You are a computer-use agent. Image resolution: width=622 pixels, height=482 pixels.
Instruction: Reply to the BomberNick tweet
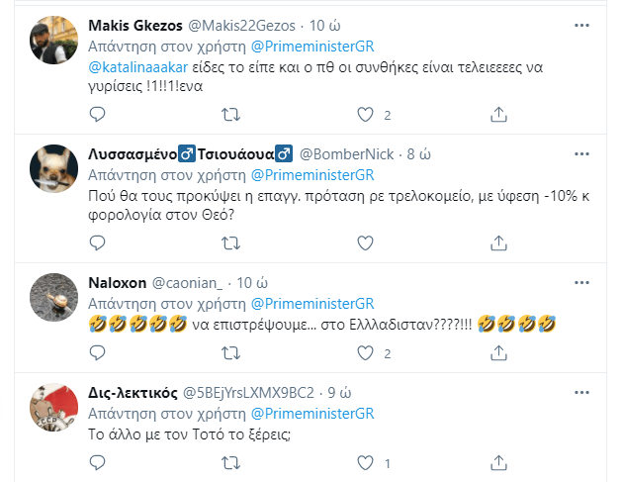click(x=97, y=243)
